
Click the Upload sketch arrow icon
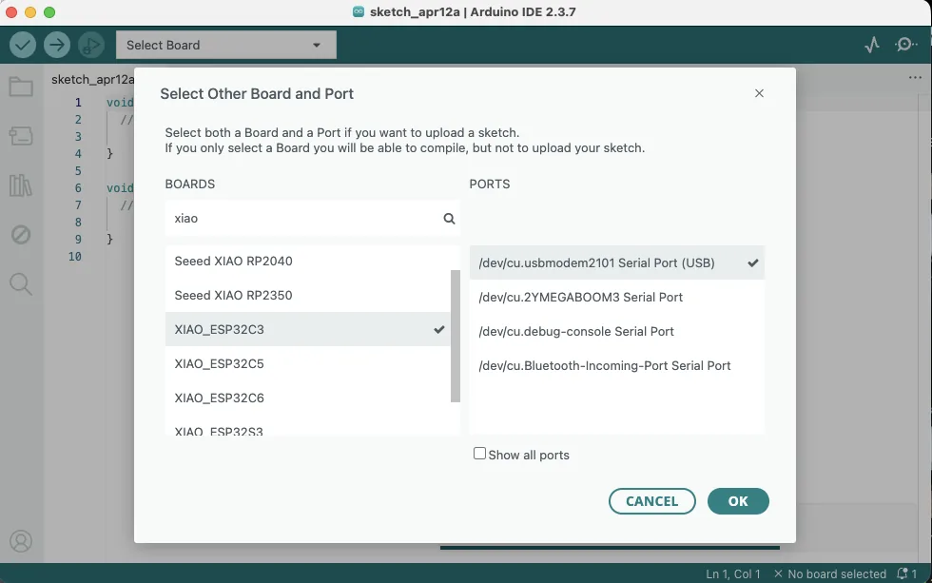tap(56, 44)
